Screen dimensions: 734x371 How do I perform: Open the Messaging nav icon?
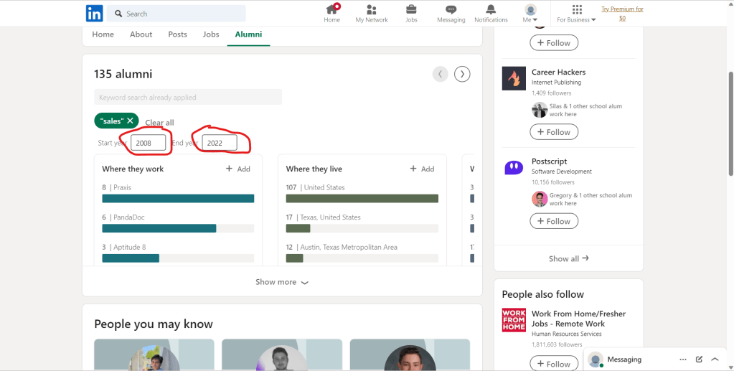451,10
